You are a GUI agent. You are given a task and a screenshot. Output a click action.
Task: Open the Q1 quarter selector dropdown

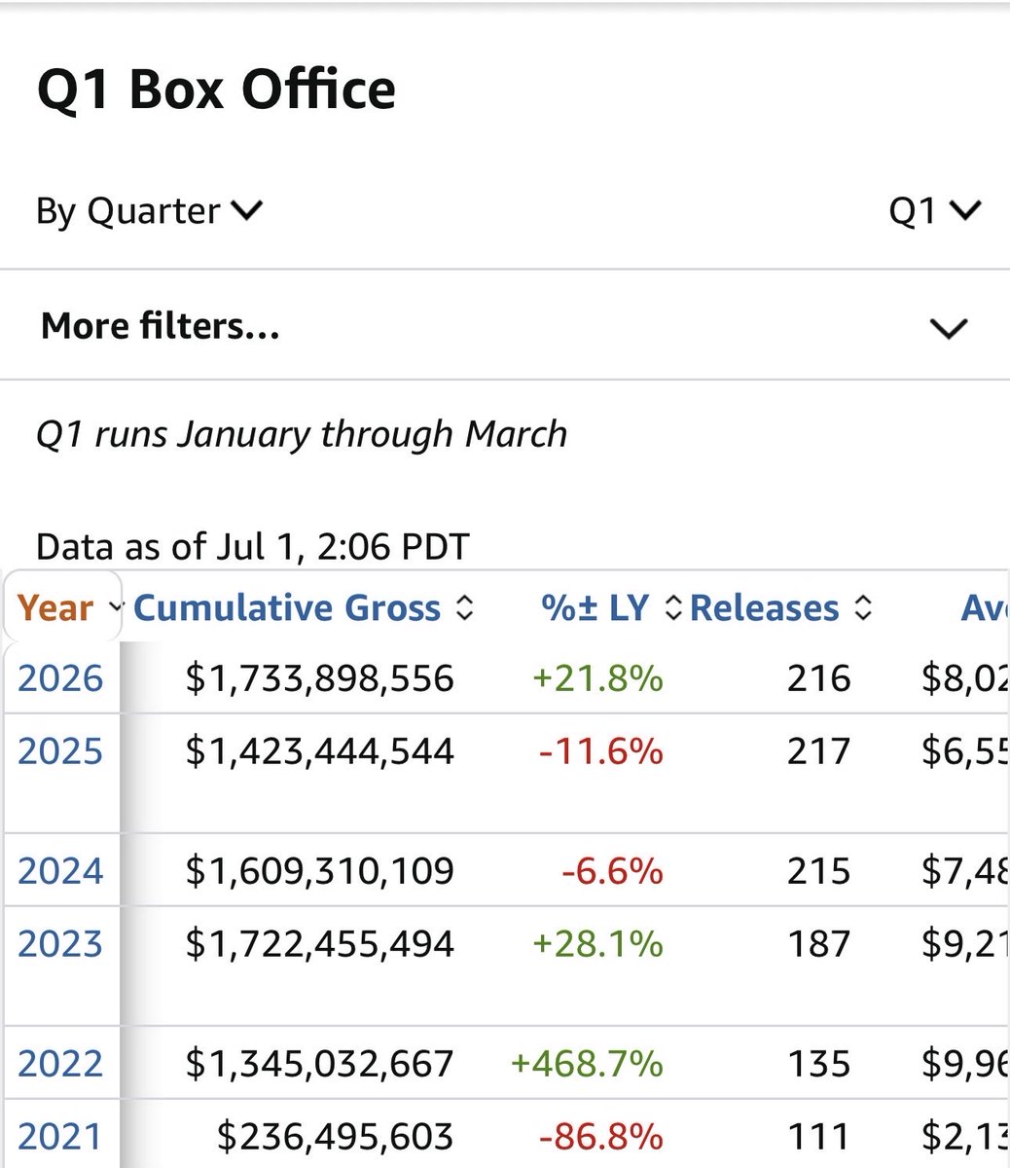point(935,211)
